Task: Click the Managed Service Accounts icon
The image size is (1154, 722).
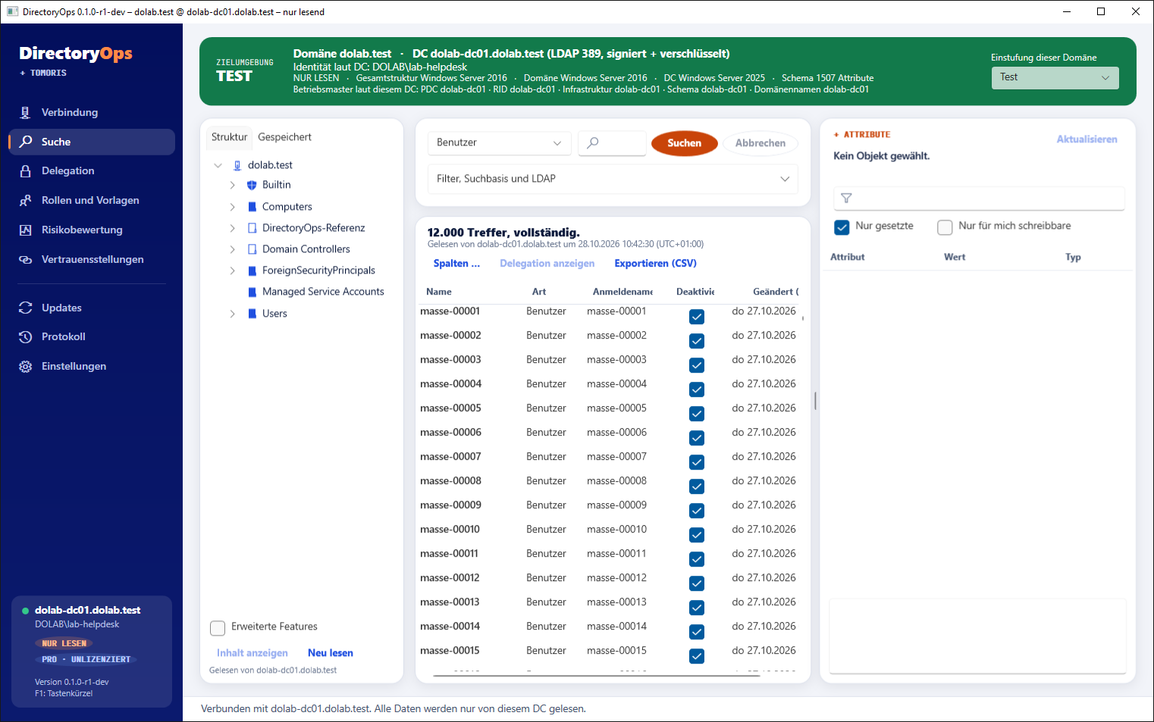Action: 252,292
